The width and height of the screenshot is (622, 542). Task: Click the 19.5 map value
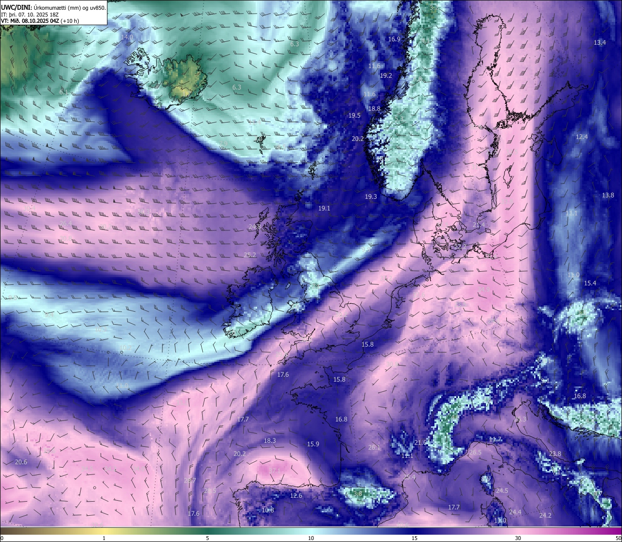point(354,115)
